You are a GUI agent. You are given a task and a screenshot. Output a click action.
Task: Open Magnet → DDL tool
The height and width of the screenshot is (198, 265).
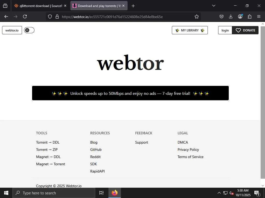tap(48, 157)
